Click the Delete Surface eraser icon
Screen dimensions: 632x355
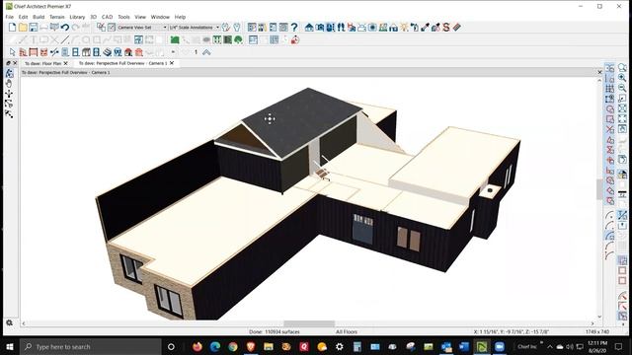(456, 28)
